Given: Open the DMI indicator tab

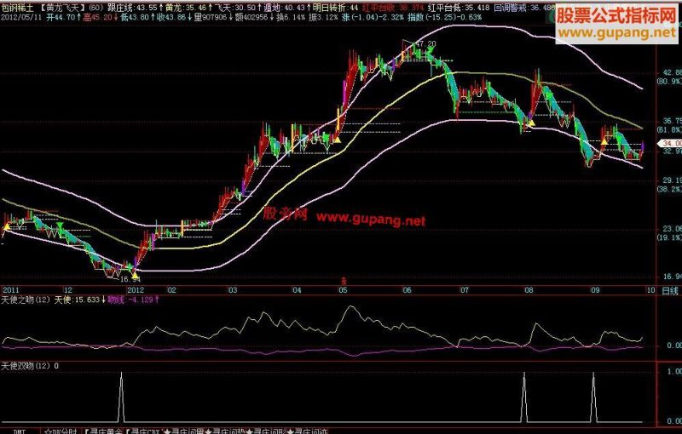Looking at the screenshot, I should 20,431.
